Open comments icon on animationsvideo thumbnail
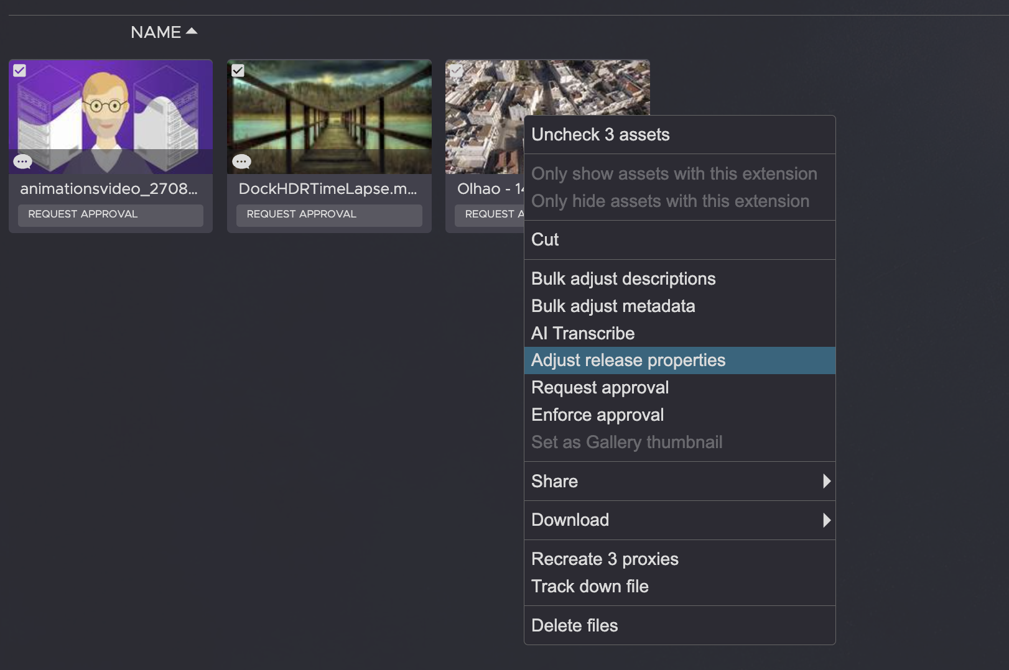This screenshot has width=1009, height=670. click(23, 162)
